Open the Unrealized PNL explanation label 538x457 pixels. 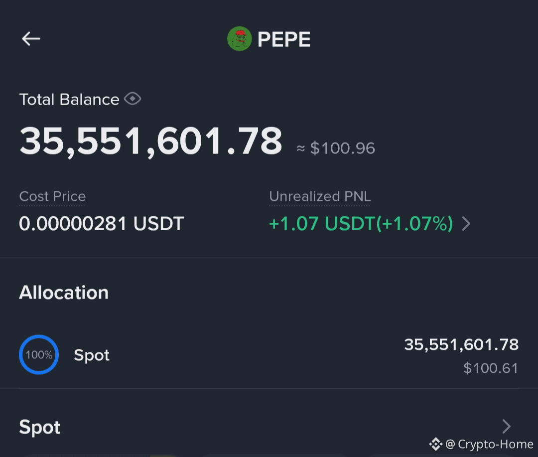[x=320, y=196]
